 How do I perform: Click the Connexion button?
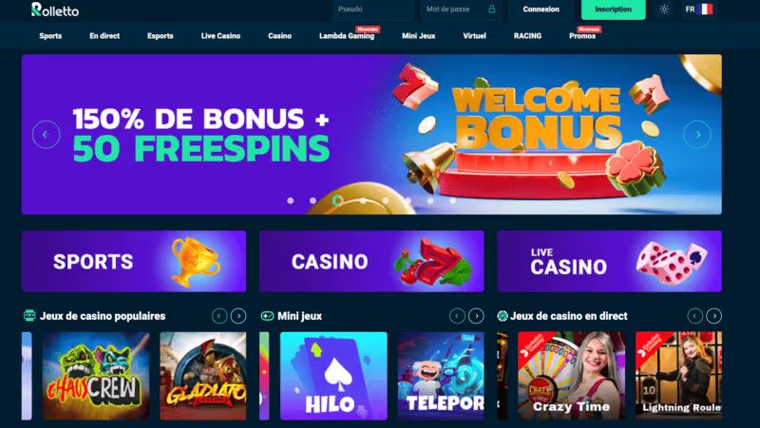(541, 9)
